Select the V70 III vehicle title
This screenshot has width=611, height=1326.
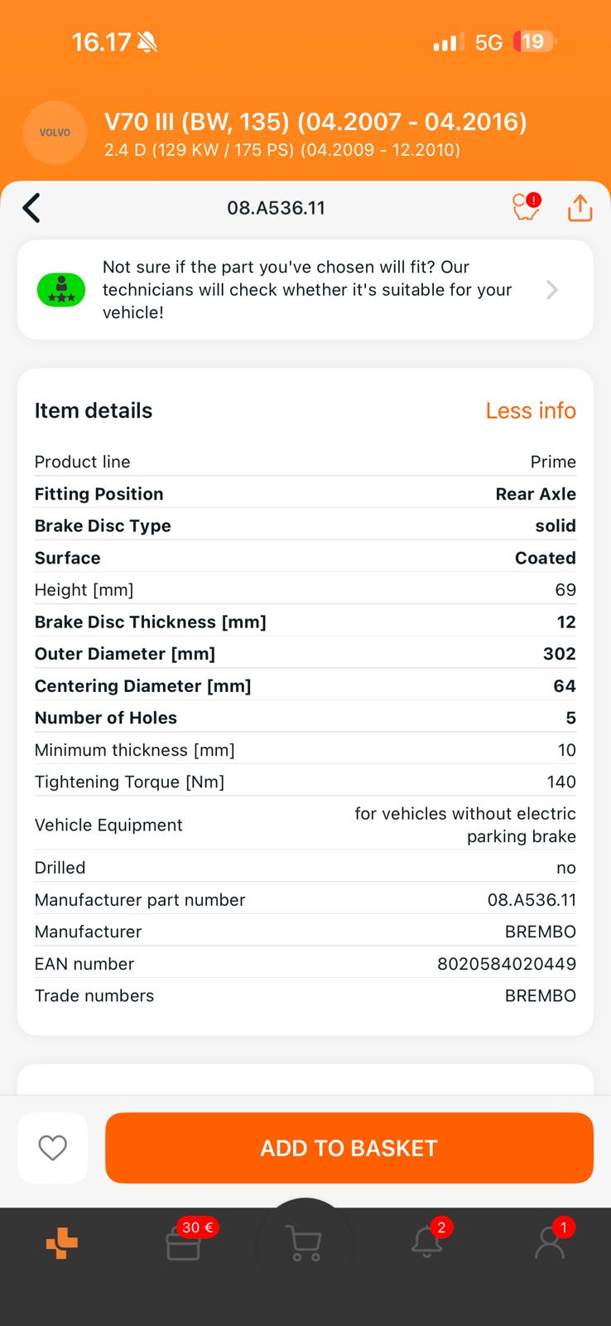coord(315,122)
